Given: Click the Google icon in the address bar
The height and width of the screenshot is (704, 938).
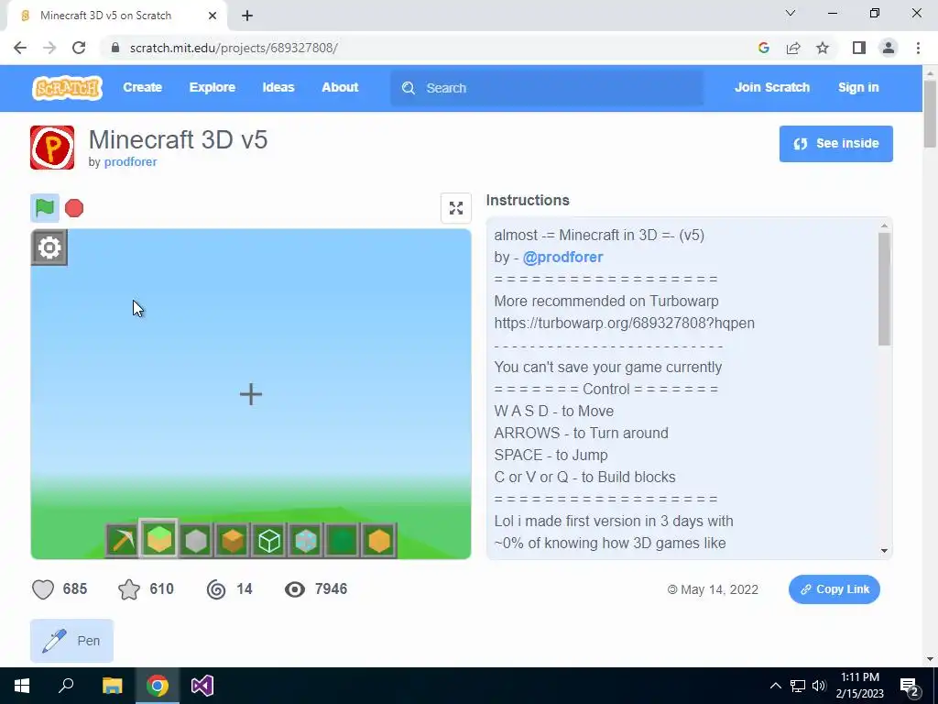Looking at the screenshot, I should point(763,48).
